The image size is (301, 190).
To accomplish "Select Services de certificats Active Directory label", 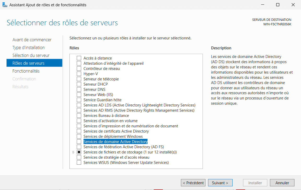I will pos(116,131).
